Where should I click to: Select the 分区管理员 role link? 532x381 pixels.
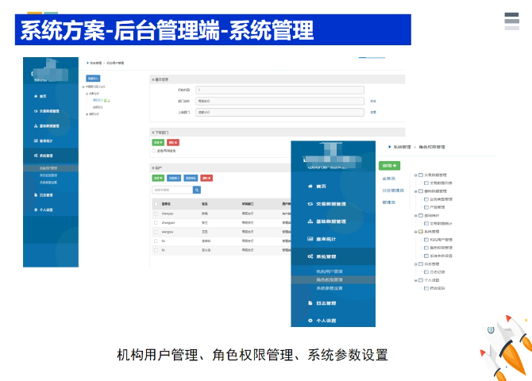click(393, 190)
